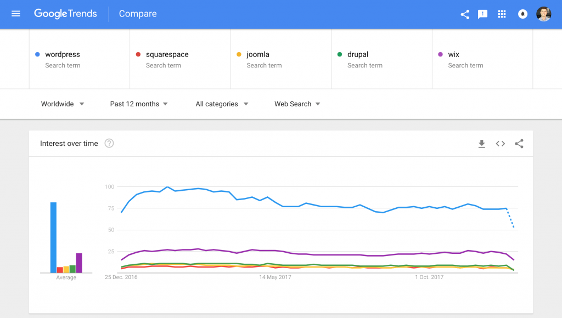Open the Google apps grid
The width and height of the screenshot is (562, 318).
pos(502,14)
